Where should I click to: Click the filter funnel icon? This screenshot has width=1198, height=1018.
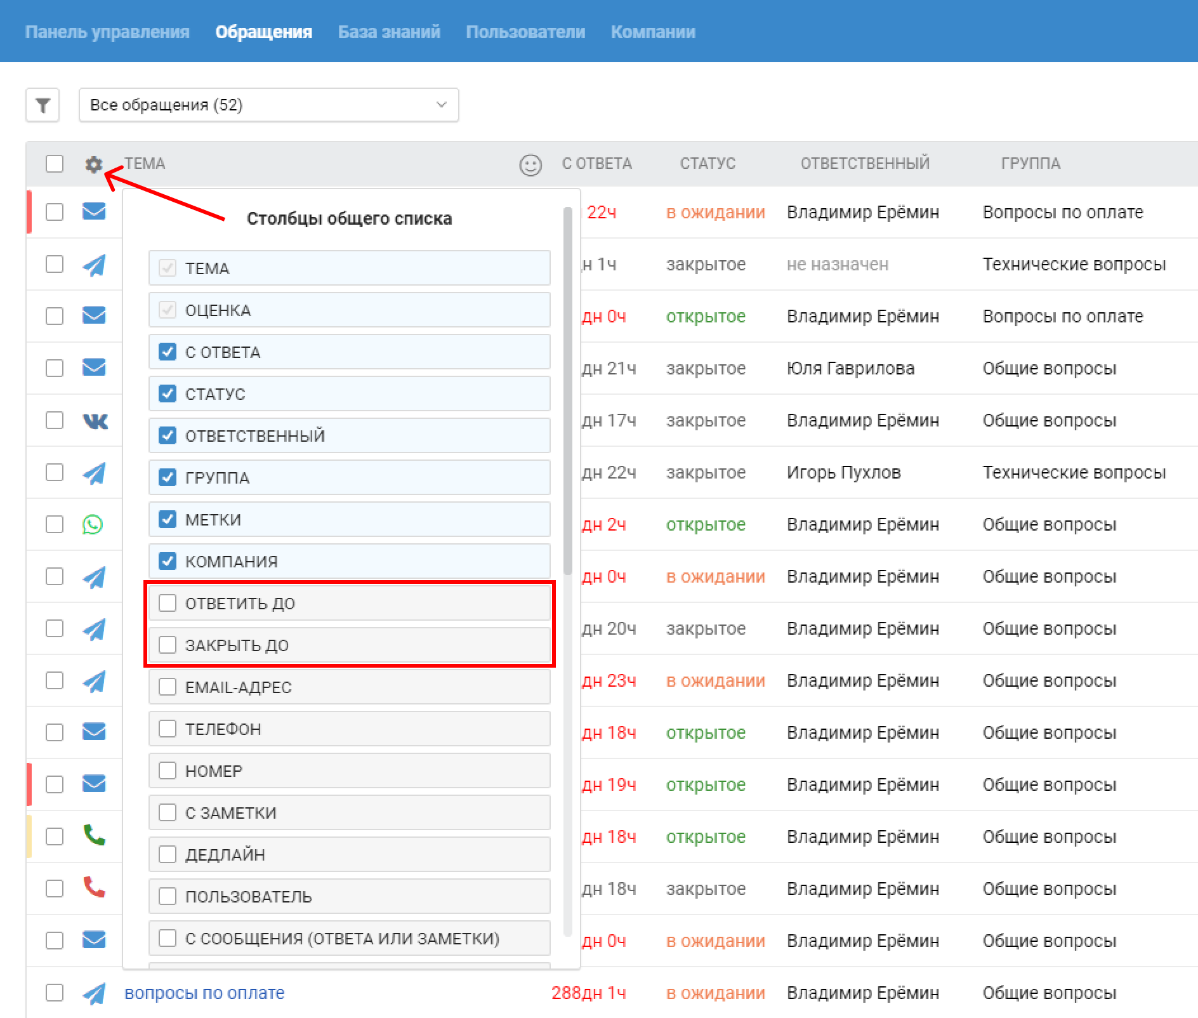[43, 105]
